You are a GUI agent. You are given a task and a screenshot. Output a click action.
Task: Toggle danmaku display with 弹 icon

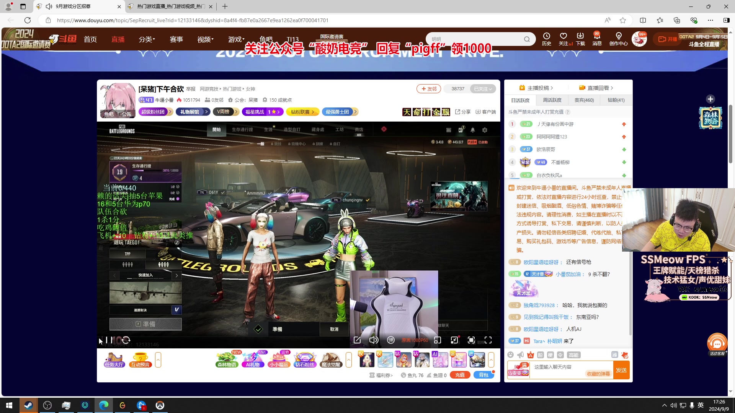pyautogui.click(x=390, y=340)
